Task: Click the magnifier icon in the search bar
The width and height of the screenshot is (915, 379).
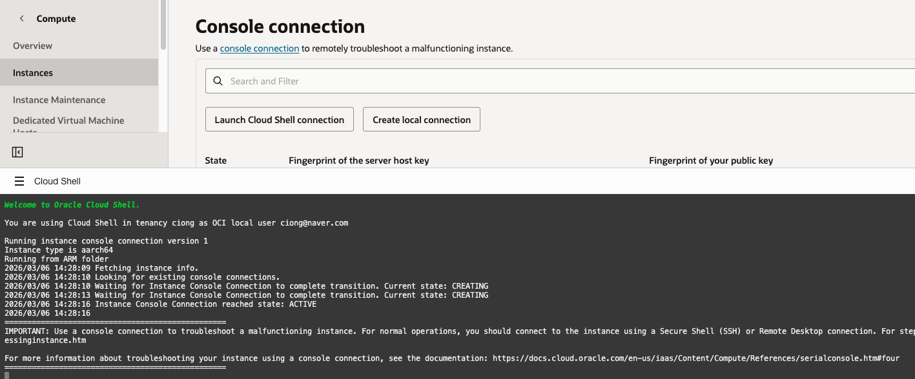Action: [218, 81]
